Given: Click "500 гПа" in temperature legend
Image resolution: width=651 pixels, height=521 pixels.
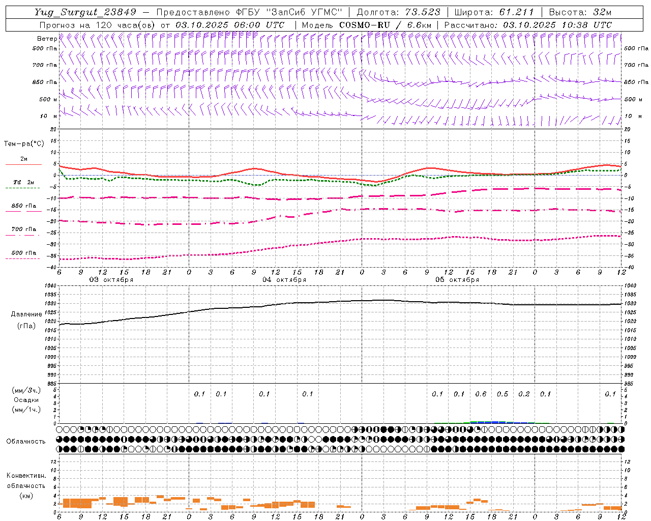Looking at the screenshot, I should [x=23, y=253].
